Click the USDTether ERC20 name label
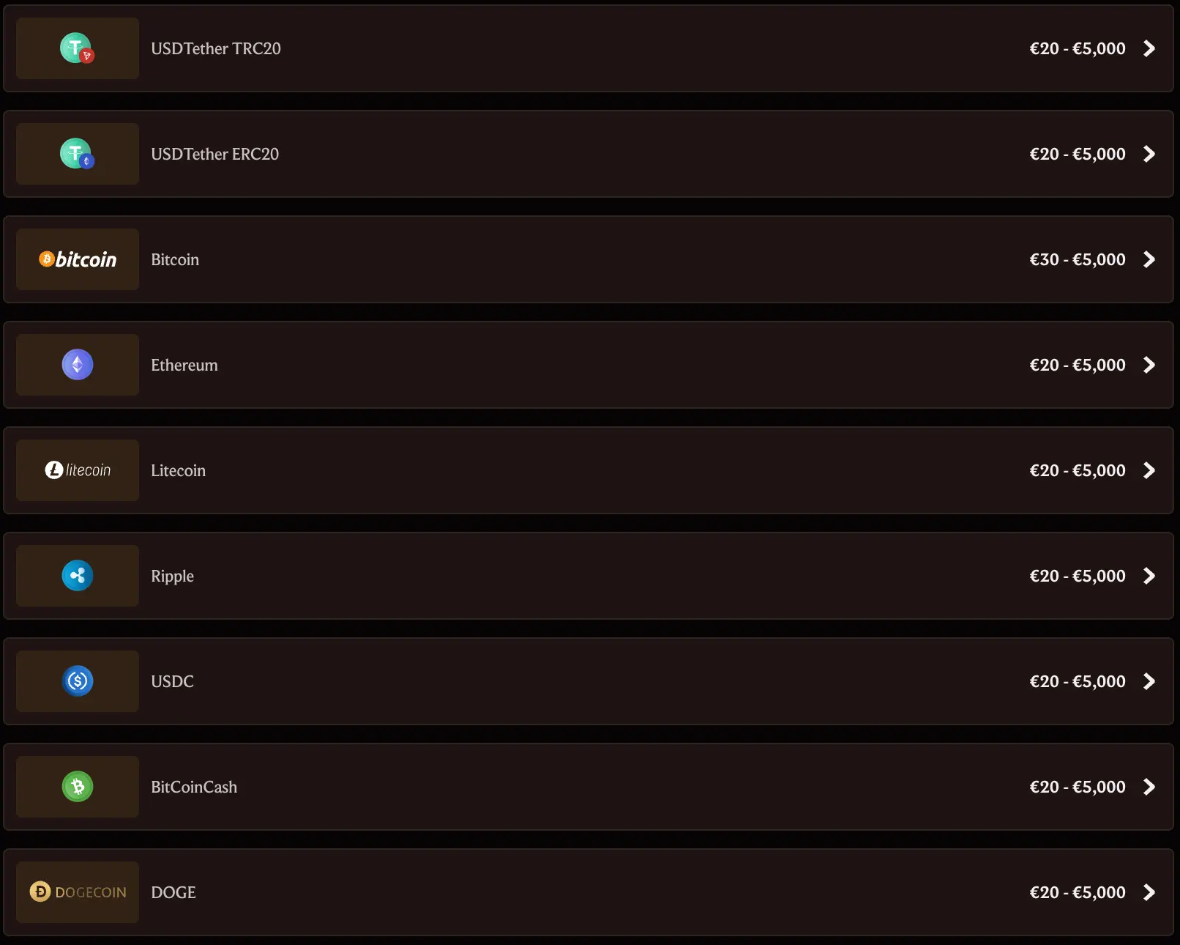Image resolution: width=1180 pixels, height=945 pixels. tap(215, 154)
